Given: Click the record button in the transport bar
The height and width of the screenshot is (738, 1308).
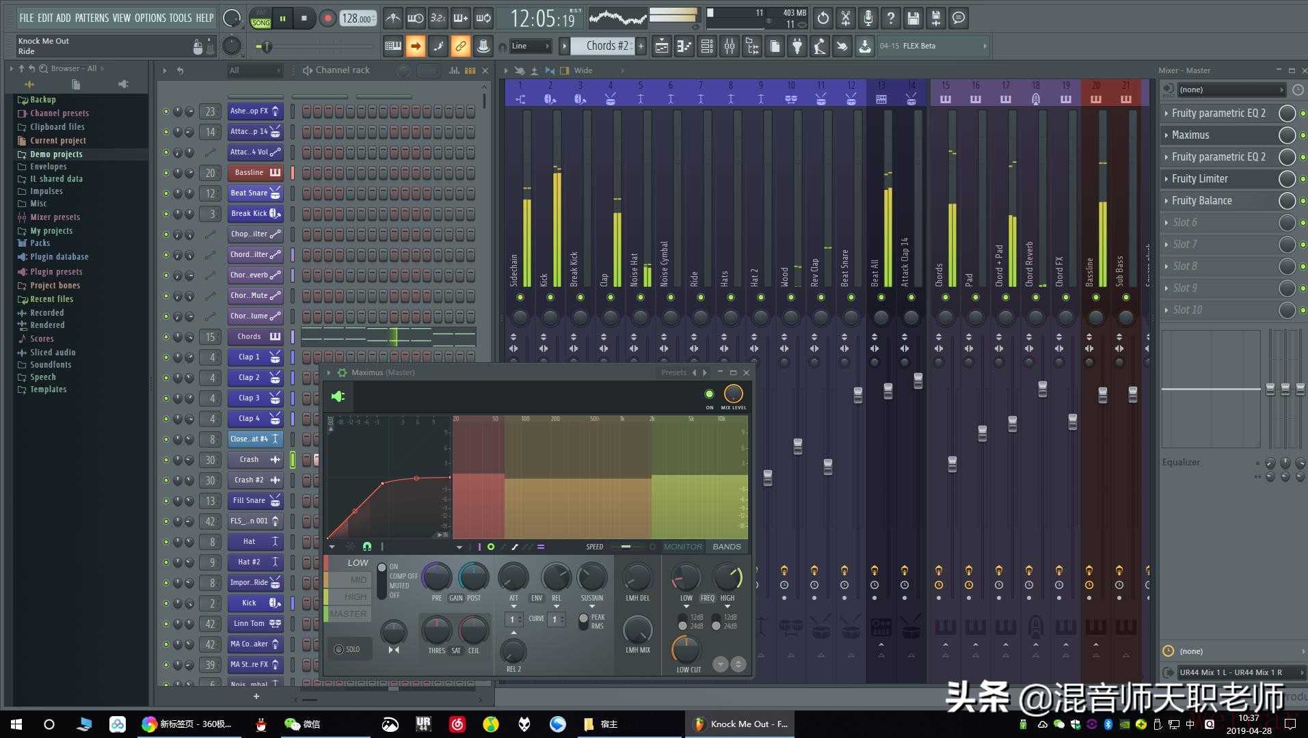Looking at the screenshot, I should (x=328, y=18).
